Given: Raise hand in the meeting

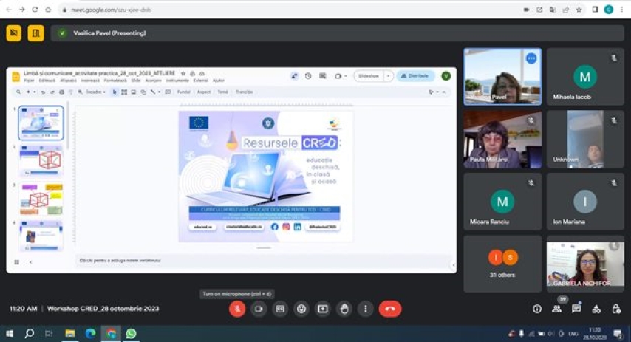Looking at the screenshot, I should point(344,309).
